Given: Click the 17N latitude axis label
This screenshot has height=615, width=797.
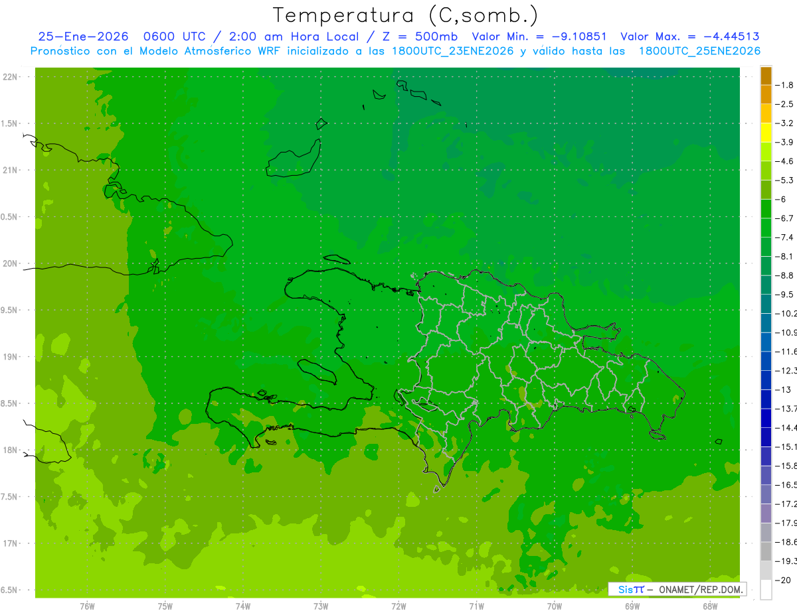Looking at the screenshot, I should click(11, 543).
